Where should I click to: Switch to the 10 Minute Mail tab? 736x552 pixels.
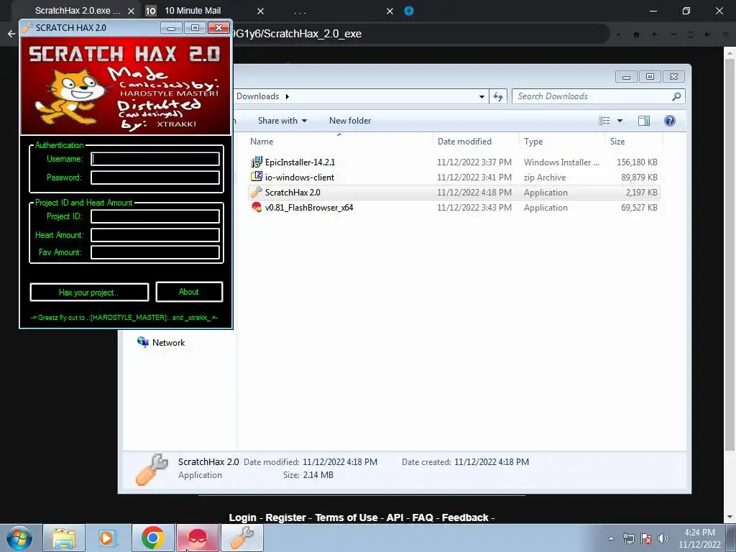pos(193,11)
